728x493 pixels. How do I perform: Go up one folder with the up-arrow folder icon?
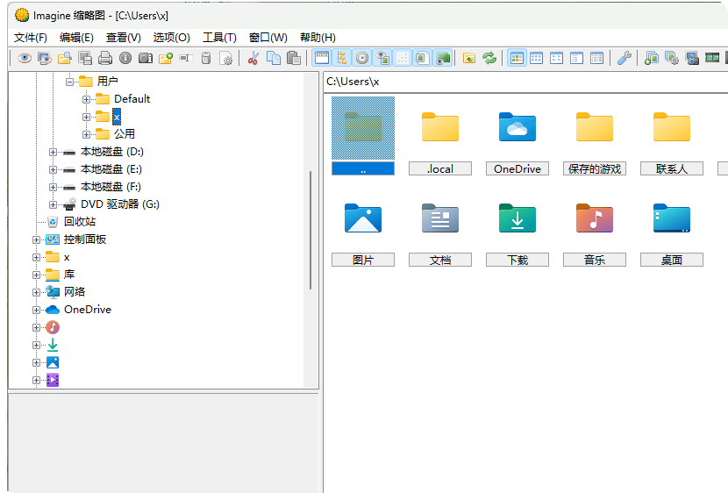469,58
